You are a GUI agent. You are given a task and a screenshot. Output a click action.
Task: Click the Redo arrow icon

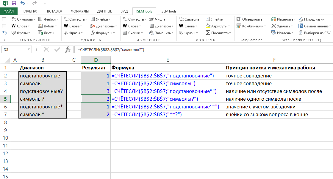pyautogui.click(x=34, y=3)
